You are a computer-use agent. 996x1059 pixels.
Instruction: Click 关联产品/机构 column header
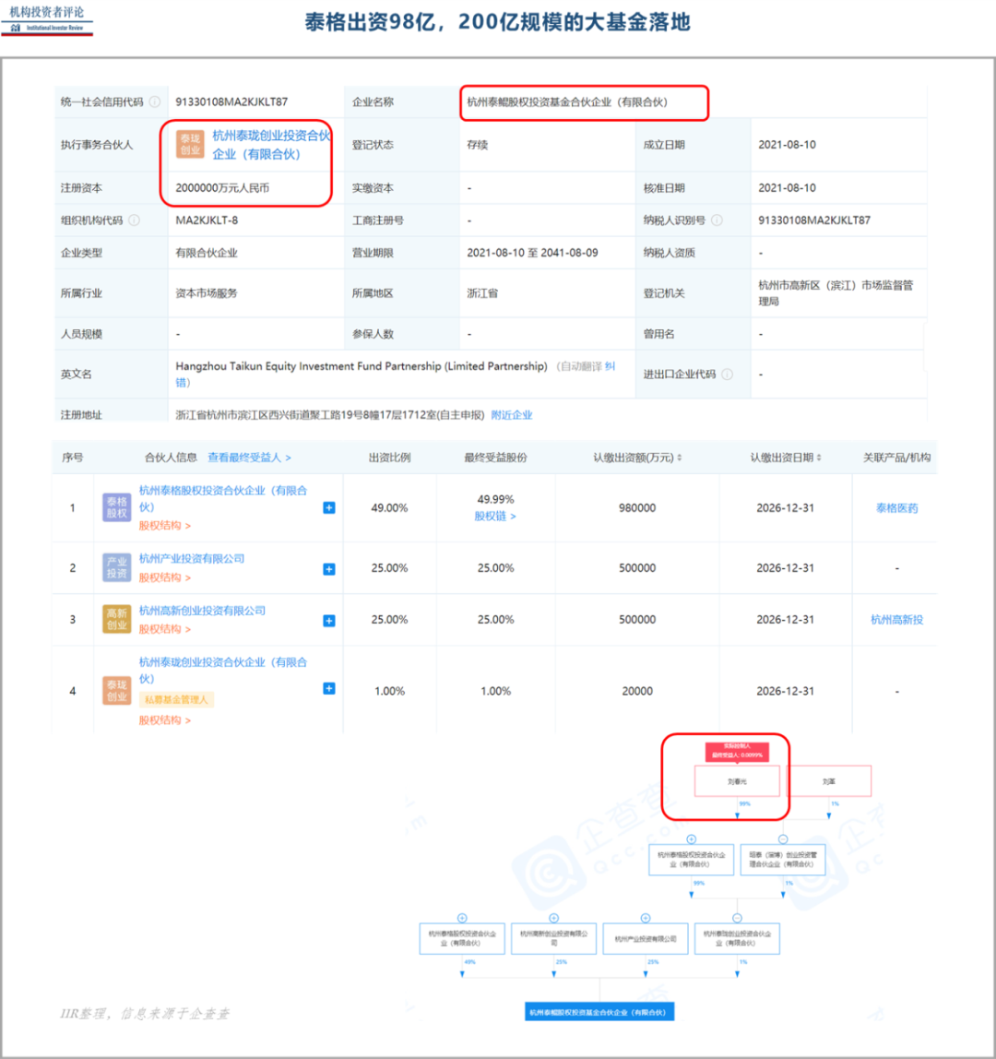coord(896,458)
